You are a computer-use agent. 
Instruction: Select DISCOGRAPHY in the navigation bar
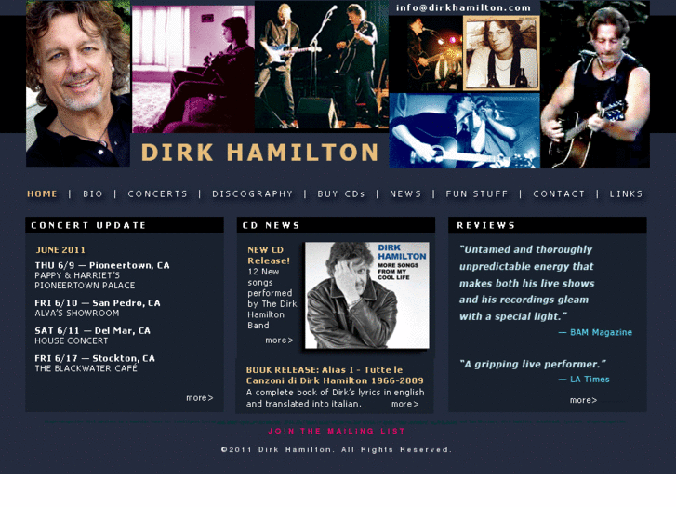253,194
